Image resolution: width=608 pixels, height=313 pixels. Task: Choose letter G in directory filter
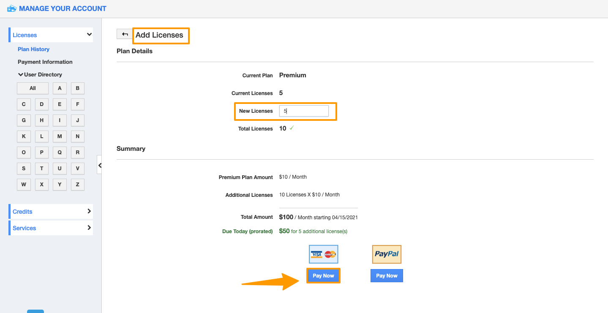[x=24, y=120]
